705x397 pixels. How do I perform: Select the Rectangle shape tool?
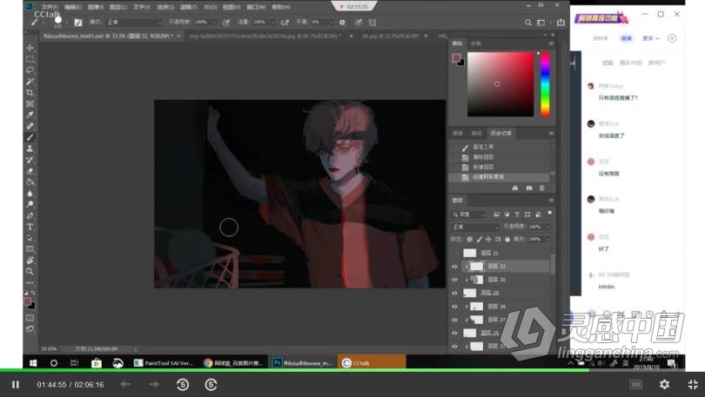click(x=30, y=249)
